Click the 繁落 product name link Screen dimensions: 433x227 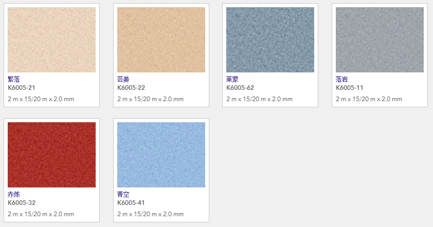point(14,80)
